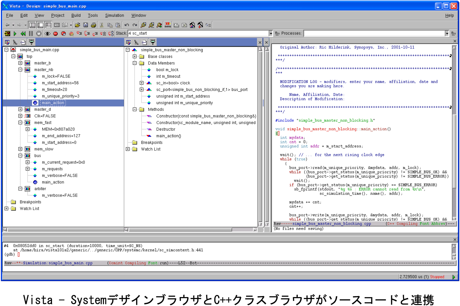The width and height of the screenshot is (460, 306).
Task: Click the open file folder toolbar icon
Action: [77, 25]
